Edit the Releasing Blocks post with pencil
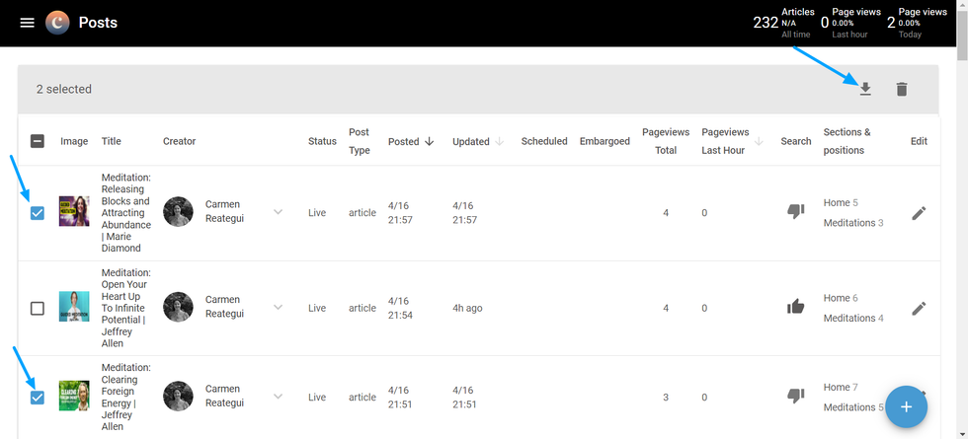968x439 pixels. coord(919,213)
